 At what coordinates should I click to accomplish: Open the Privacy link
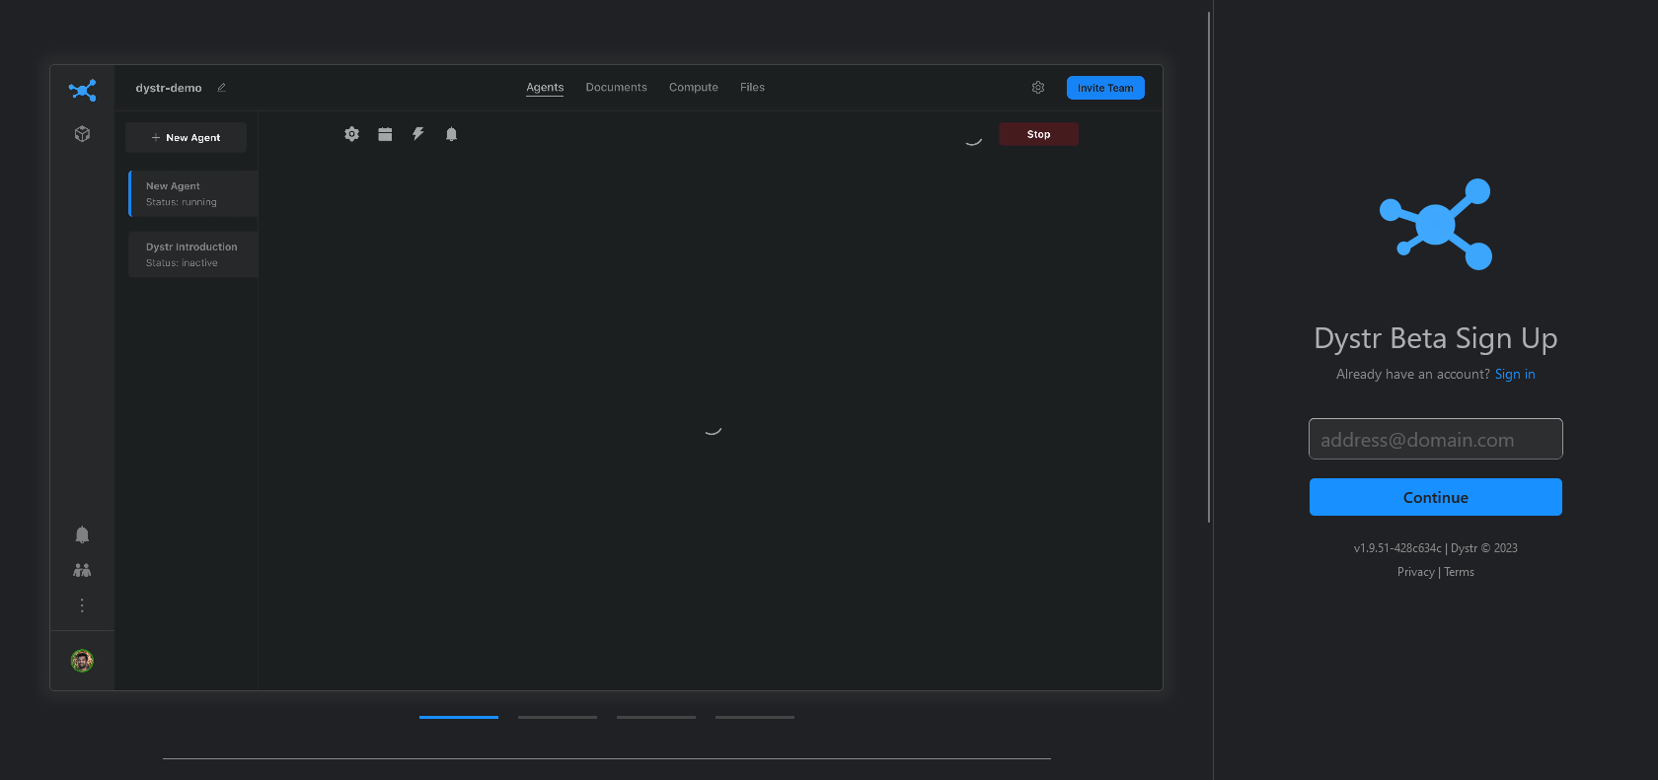pyautogui.click(x=1415, y=572)
